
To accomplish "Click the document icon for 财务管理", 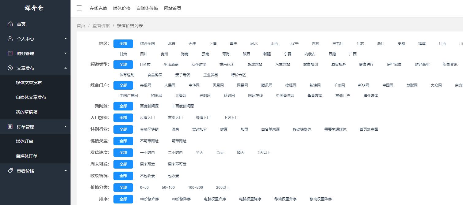I will (x=10, y=53).
